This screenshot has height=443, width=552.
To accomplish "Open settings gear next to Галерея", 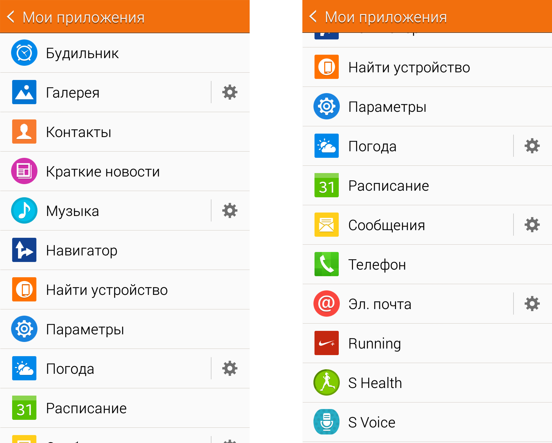I will (230, 92).
